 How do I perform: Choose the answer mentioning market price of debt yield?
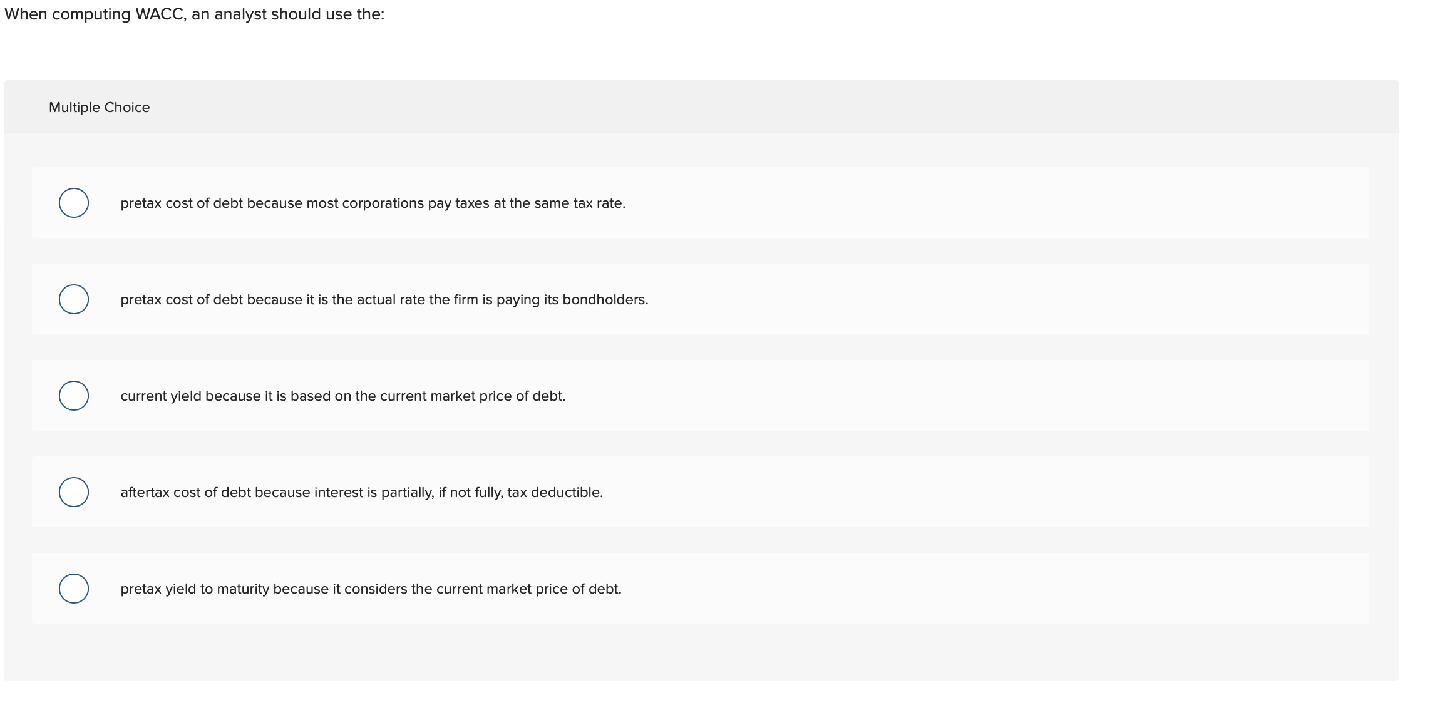(x=371, y=589)
